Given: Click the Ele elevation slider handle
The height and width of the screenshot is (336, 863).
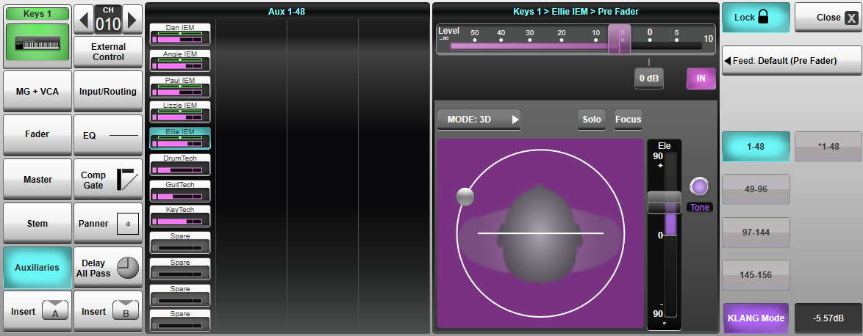Looking at the screenshot, I should click(x=664, y=202).
